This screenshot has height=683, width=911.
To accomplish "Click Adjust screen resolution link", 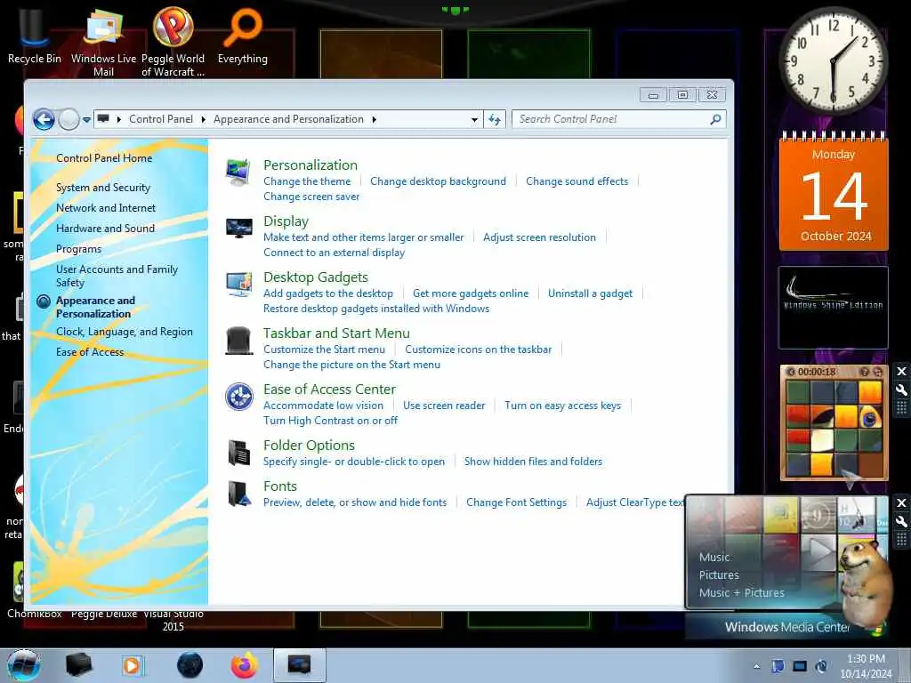I will click(539, 237).
